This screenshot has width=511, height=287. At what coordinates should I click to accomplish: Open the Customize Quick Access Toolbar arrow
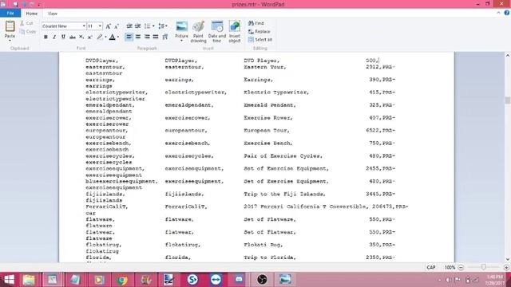39,5
